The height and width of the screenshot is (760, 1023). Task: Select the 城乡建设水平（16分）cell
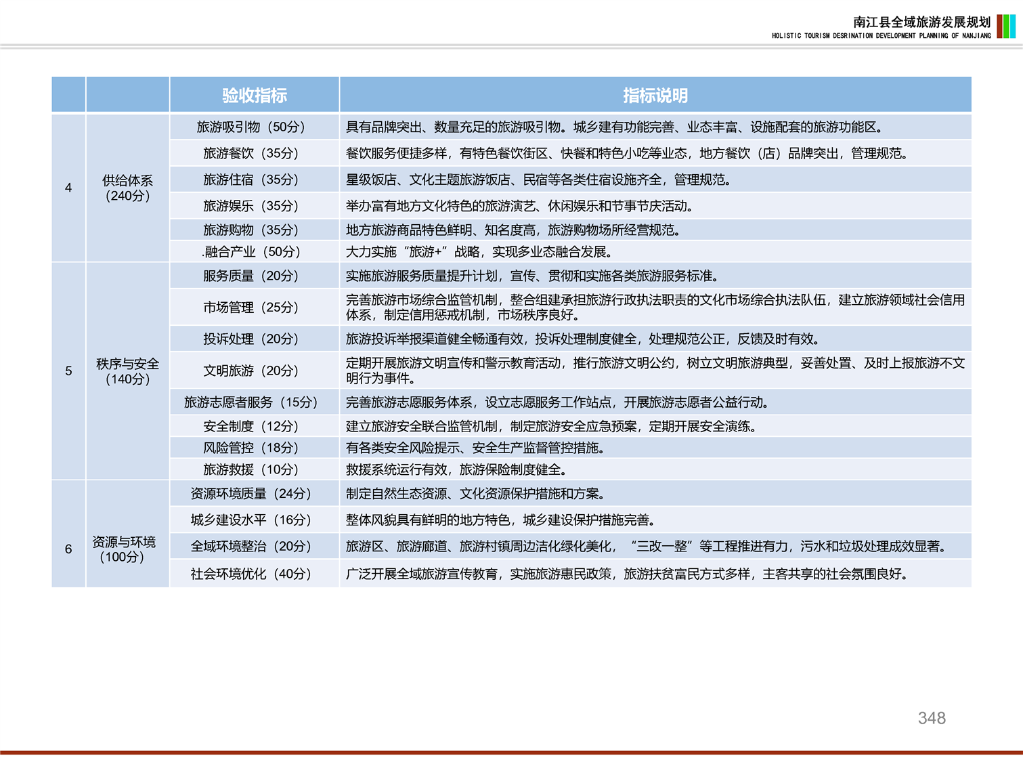click(x=254, y=520)
